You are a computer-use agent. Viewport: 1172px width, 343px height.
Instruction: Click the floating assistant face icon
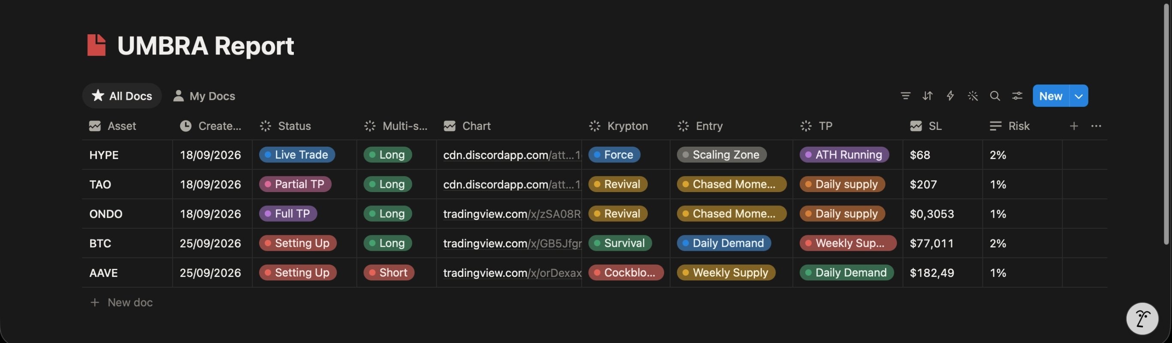1142,319
